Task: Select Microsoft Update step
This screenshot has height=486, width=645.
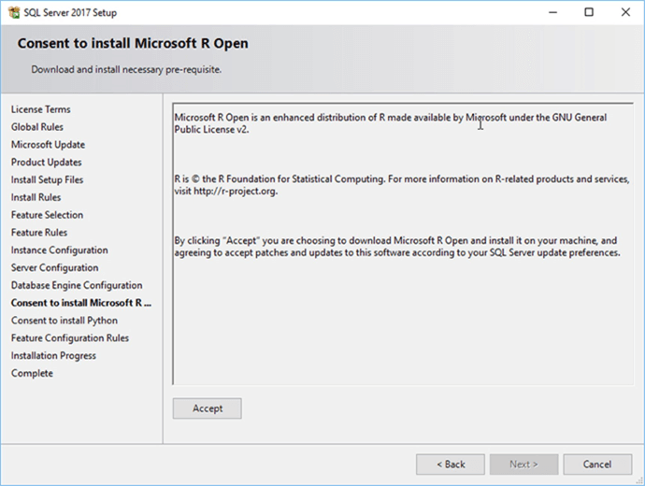Action: pyautogui.click(x=48, y=145)
